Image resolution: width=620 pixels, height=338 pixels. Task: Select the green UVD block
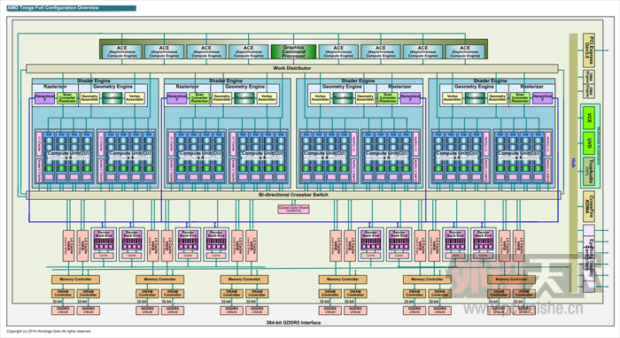tap(589, 142)
